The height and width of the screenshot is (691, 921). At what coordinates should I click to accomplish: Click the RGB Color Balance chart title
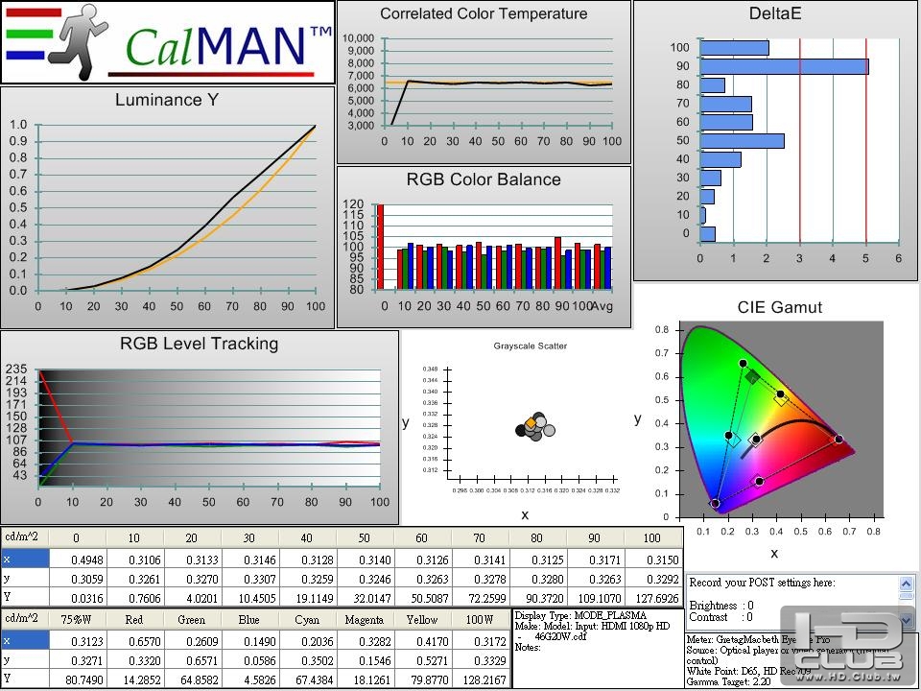click(484, 179)
